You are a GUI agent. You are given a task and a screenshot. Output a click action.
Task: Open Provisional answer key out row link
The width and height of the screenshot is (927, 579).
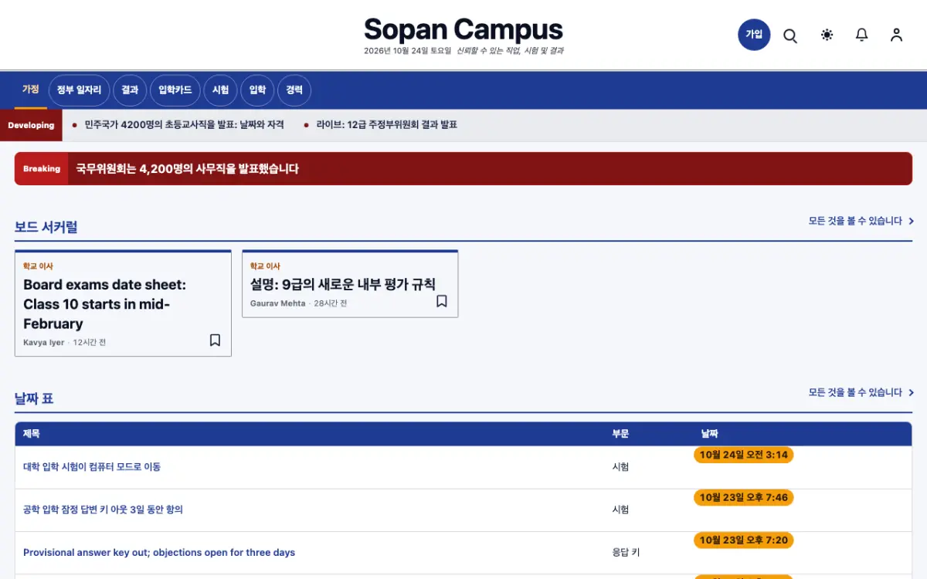click(159, 553)
